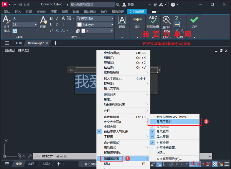Open the font dropdown showing 微软雅黑
The image size is (231, 169).
(x=95, y=18)
